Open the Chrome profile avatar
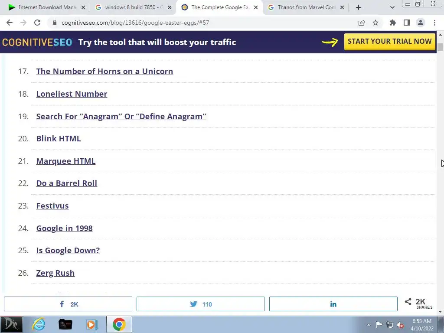 tap(421, 23)
